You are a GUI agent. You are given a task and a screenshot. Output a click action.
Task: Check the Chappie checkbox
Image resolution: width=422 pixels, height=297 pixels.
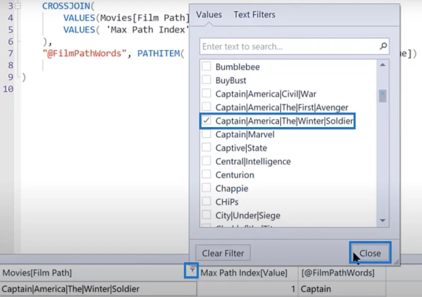click(206, 188)
